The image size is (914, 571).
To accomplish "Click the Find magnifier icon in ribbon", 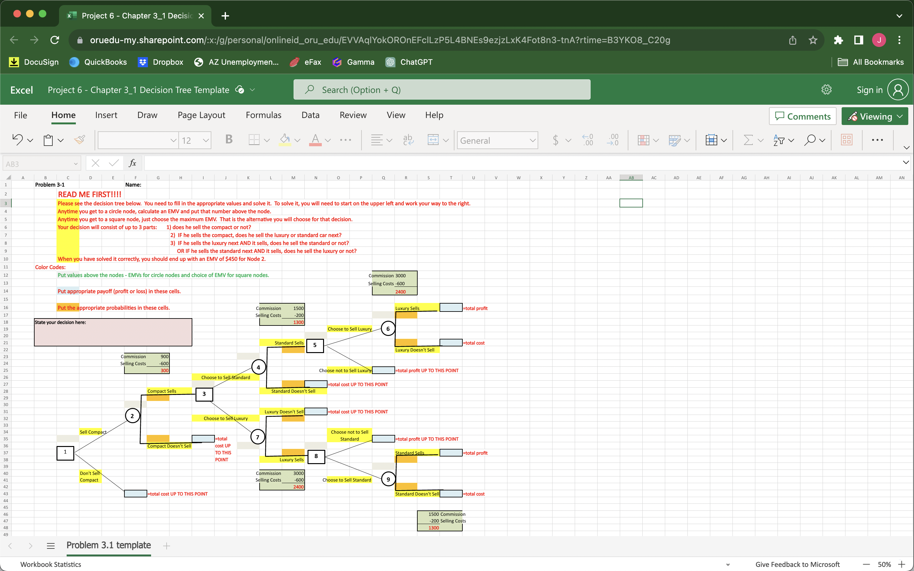I will (810, 140).
